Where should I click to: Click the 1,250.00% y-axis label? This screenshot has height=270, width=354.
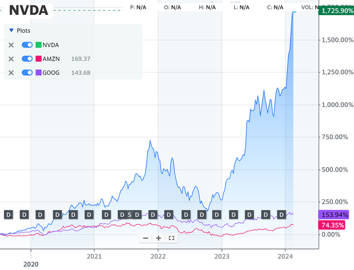pos(337,72)
